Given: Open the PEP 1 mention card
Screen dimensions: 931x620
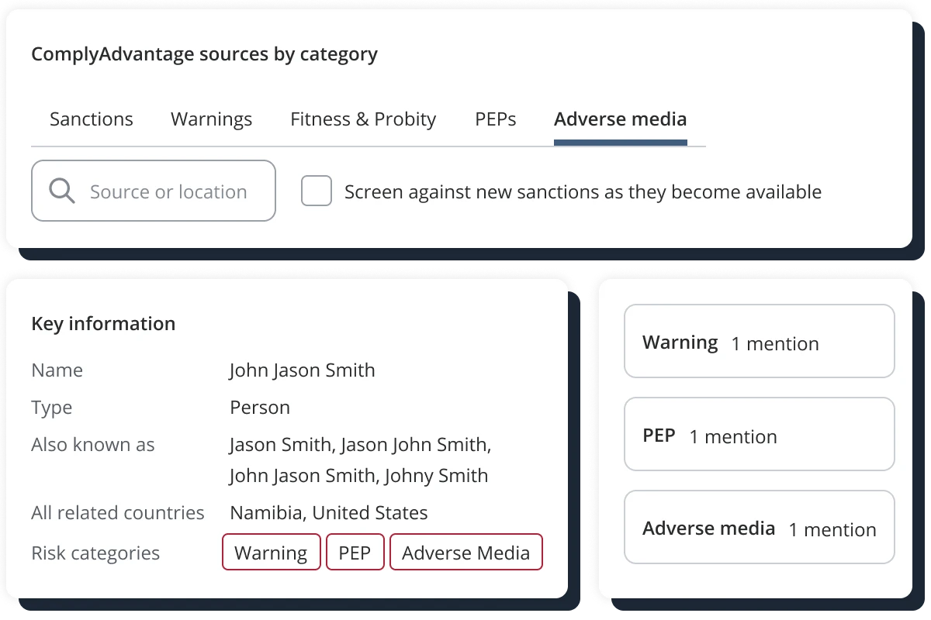Looking at the screenshot, I should click(760, 435).
